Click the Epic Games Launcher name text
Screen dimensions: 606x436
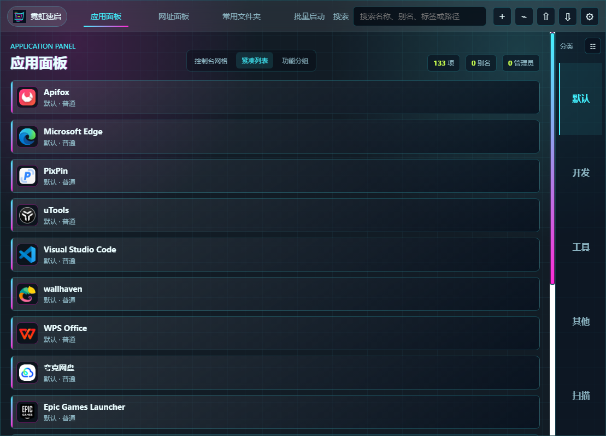click(x=84, y=407)
